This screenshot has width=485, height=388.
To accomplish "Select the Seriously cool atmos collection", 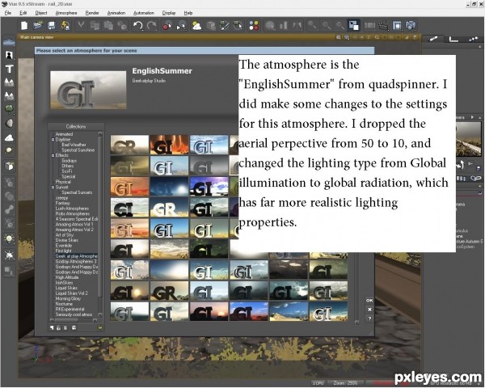I will click(x=74, y=314).
